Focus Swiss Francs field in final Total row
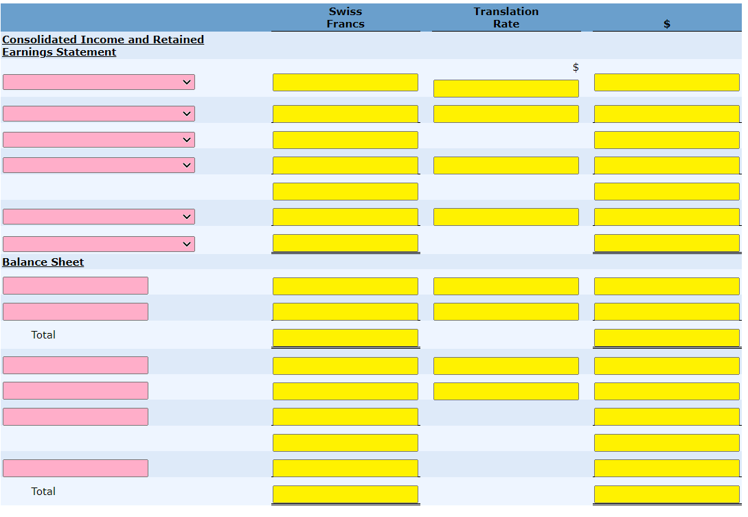Image resolution: width=748 pixels, height=517 pixels. 345,494
